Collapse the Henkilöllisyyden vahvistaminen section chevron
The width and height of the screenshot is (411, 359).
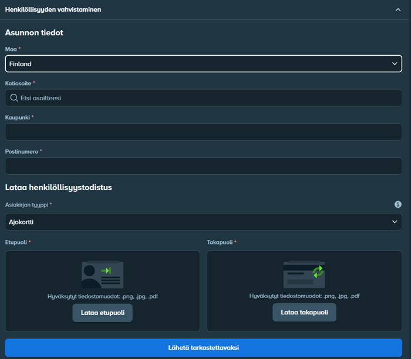398,10
